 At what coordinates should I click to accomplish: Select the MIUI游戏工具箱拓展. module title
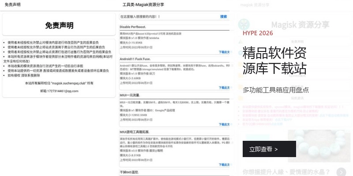coord(135,132)
